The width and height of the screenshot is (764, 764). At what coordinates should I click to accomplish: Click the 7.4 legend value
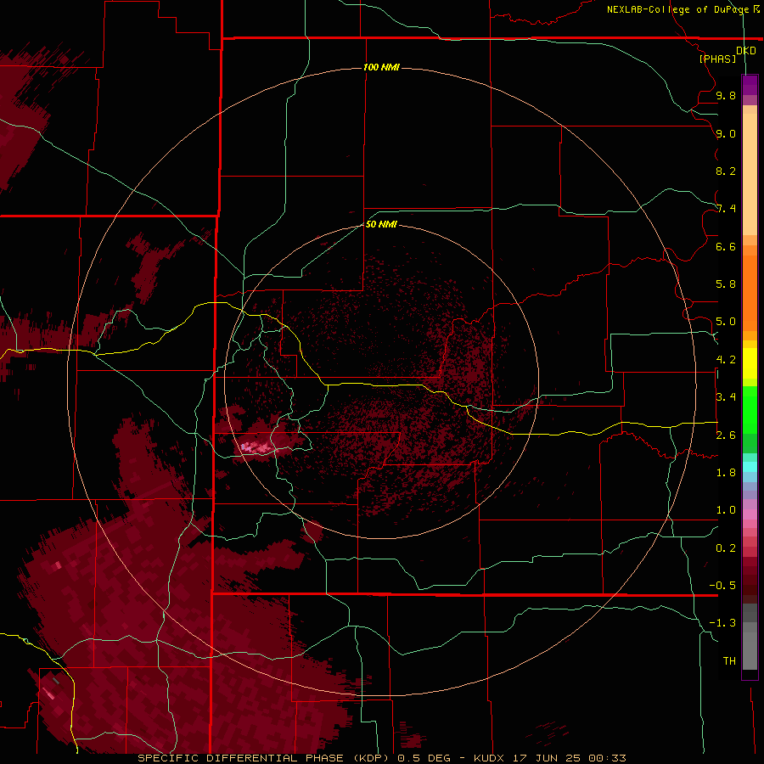coord(726,209)
